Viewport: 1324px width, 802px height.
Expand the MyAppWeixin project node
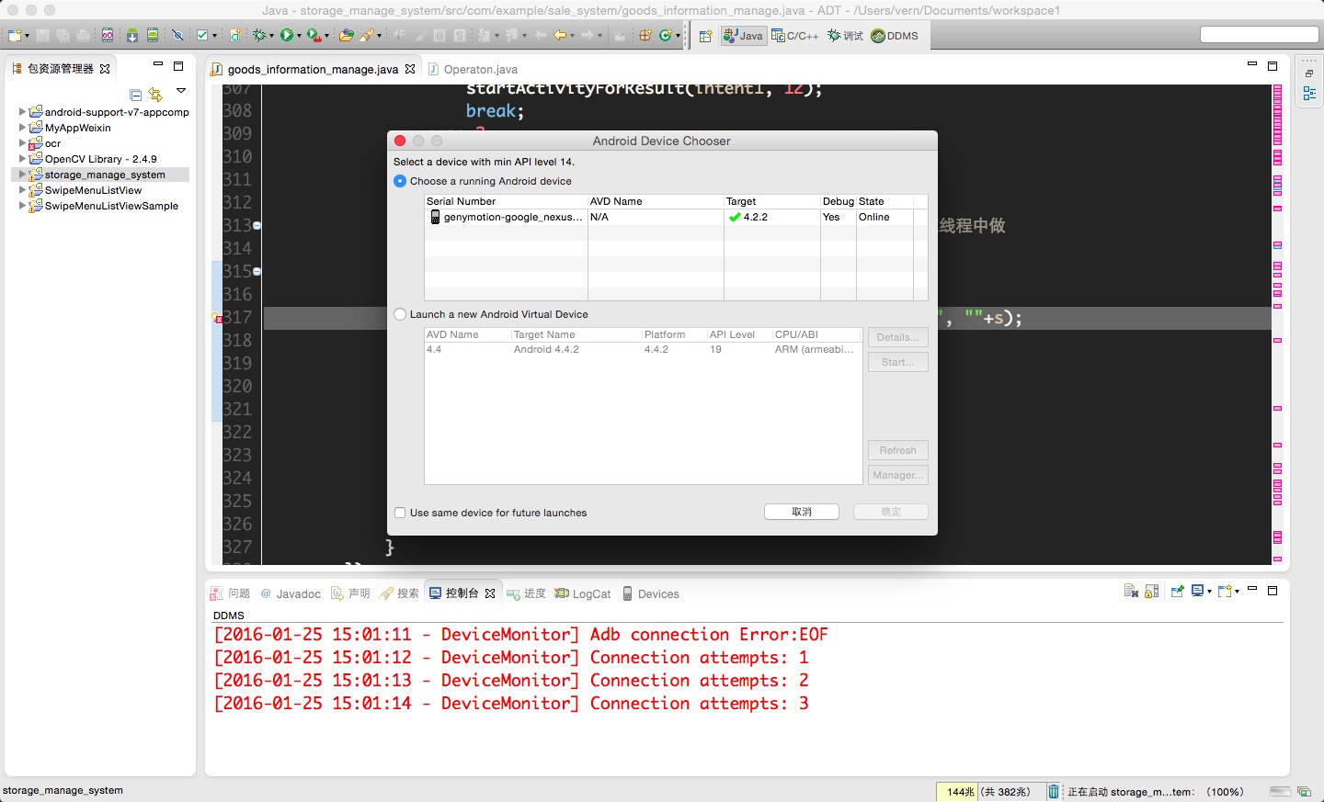22,128
